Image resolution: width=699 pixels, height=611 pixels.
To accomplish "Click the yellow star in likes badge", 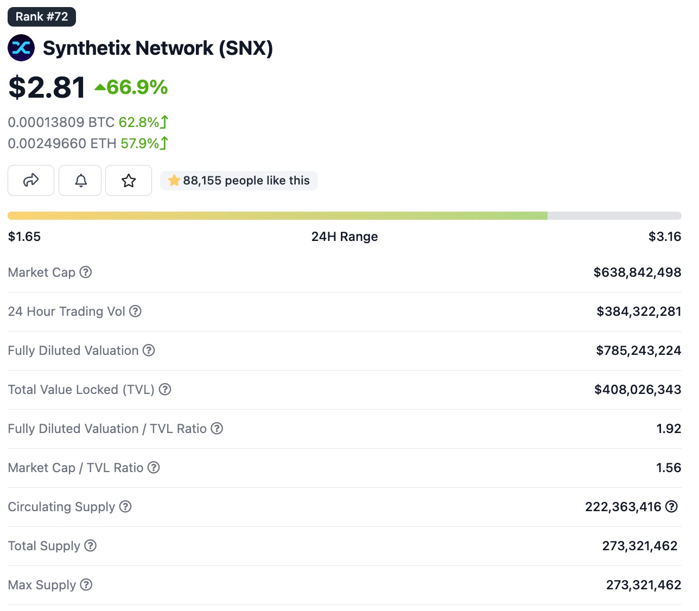I will [x=174, y=180].
